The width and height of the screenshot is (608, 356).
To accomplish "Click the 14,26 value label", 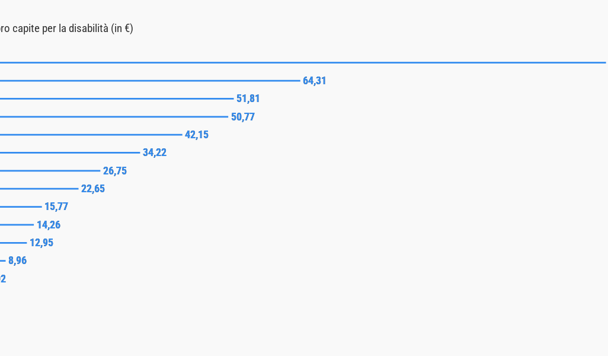I will pos(49,225).
